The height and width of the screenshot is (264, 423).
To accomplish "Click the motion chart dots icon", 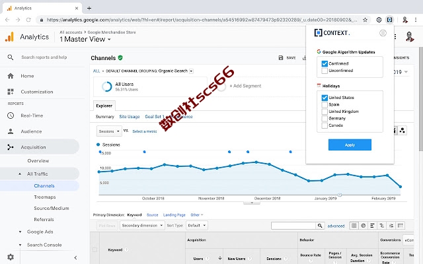I will coord(403,131).
